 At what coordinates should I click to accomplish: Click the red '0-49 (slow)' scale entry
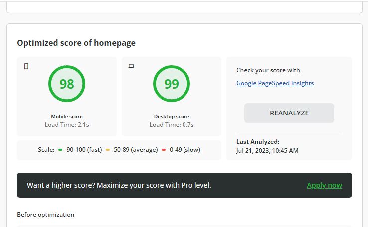[181, 150]
